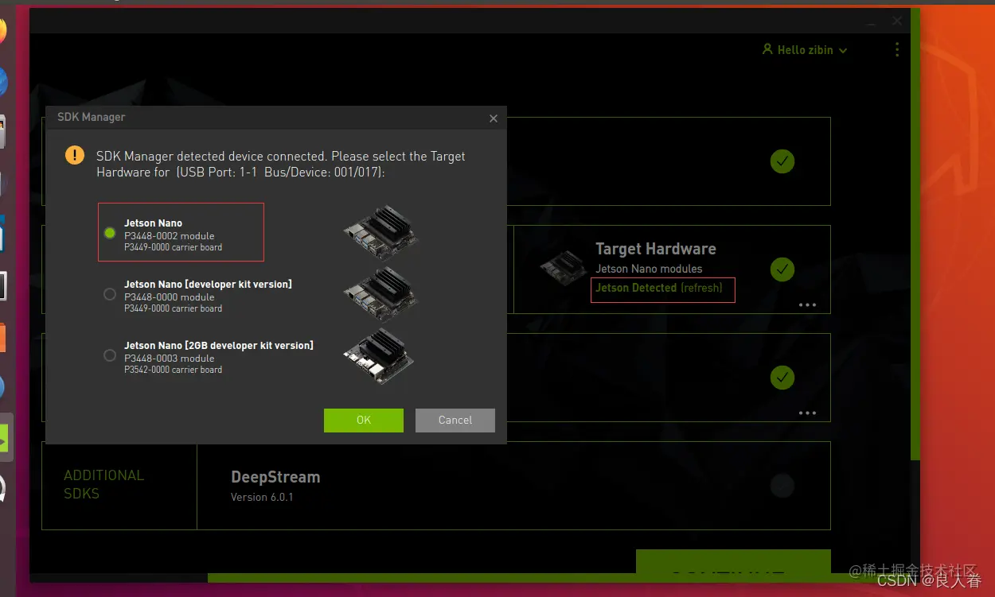Screen dimensions: 995x597
Task: Click the DeepStream title
Action: coord(275,477)
